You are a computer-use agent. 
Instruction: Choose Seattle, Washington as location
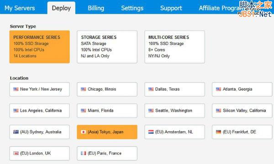tap(174, 111)
